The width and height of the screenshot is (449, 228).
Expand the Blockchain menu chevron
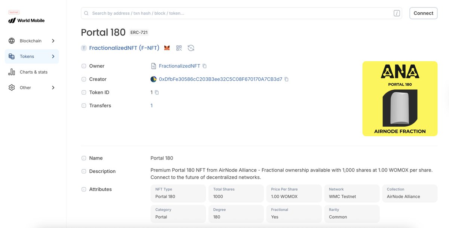point(53,41)
